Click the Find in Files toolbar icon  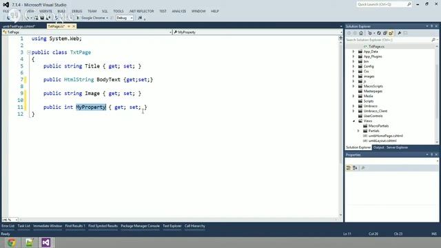pyautogui.click(x=140, y=18)
